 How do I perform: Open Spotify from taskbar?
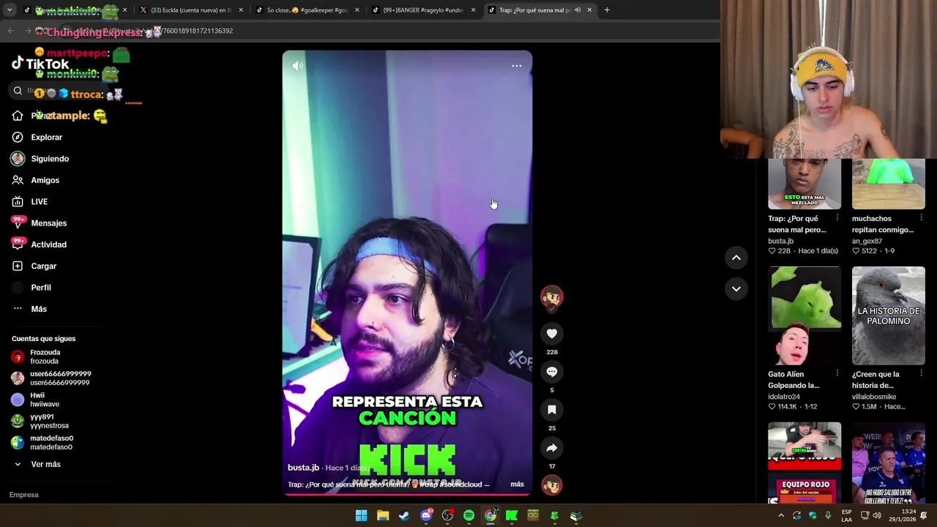[x=468, y=516]
